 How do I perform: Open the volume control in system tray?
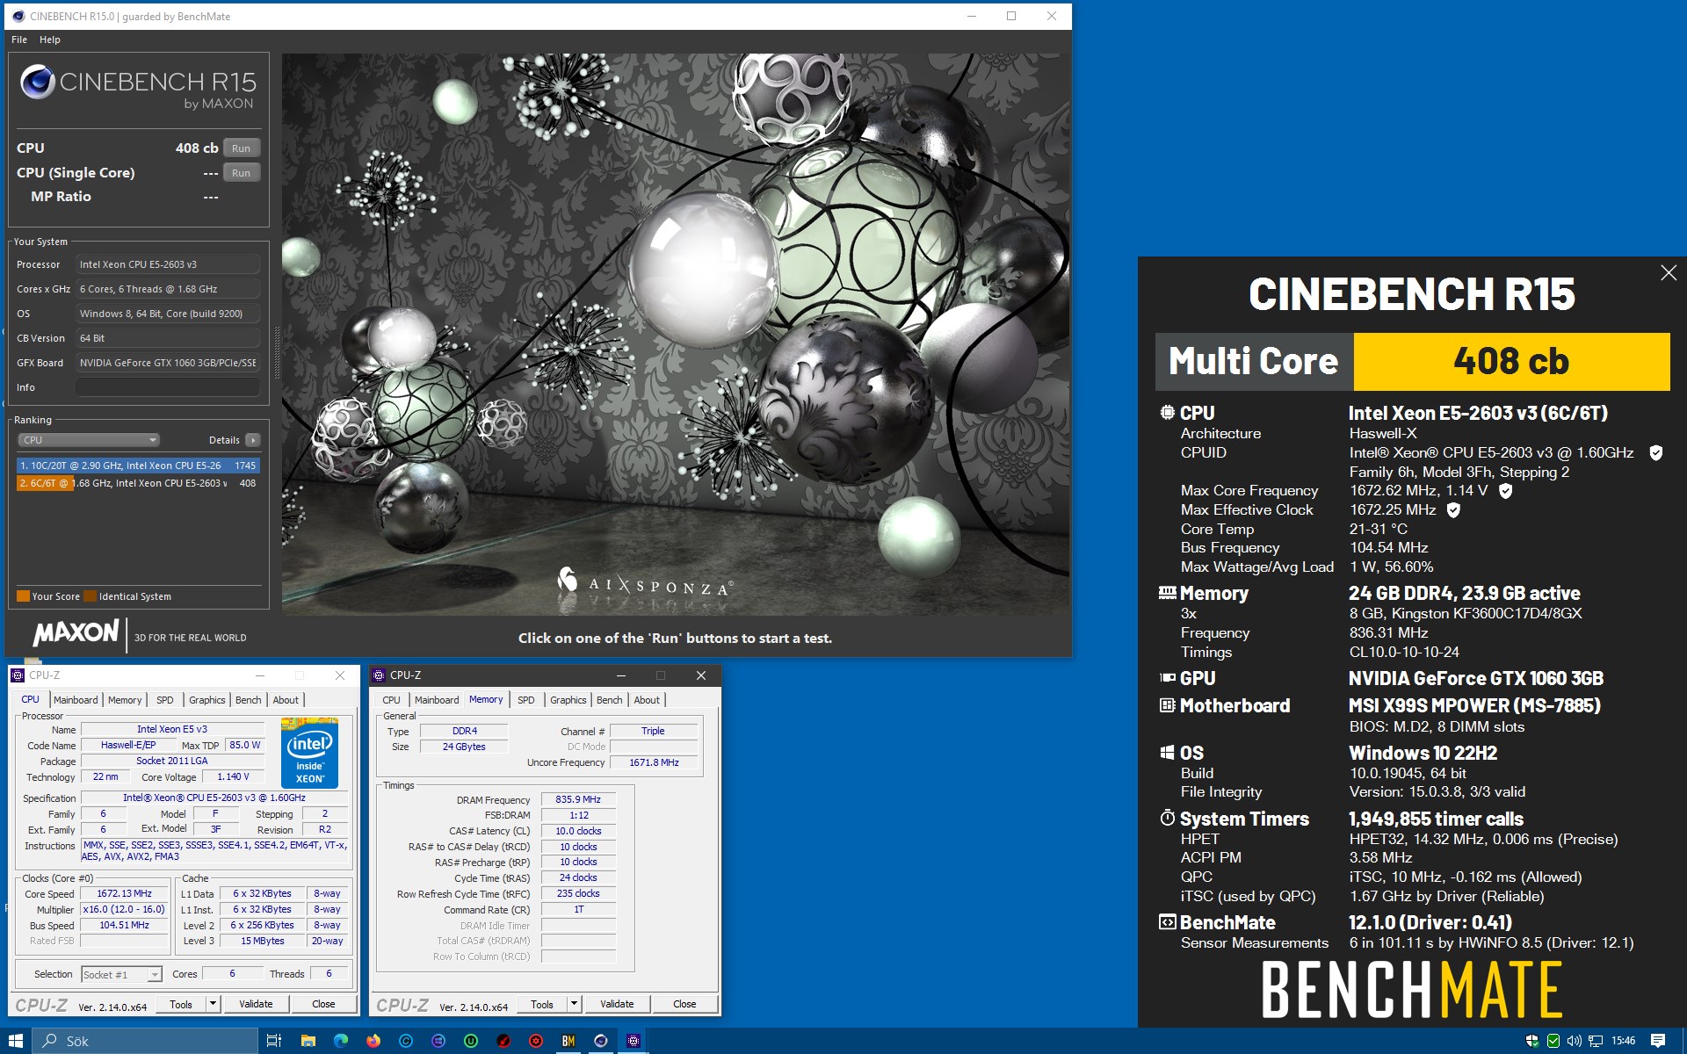pyautogui.click(x=1575, y=1041)
